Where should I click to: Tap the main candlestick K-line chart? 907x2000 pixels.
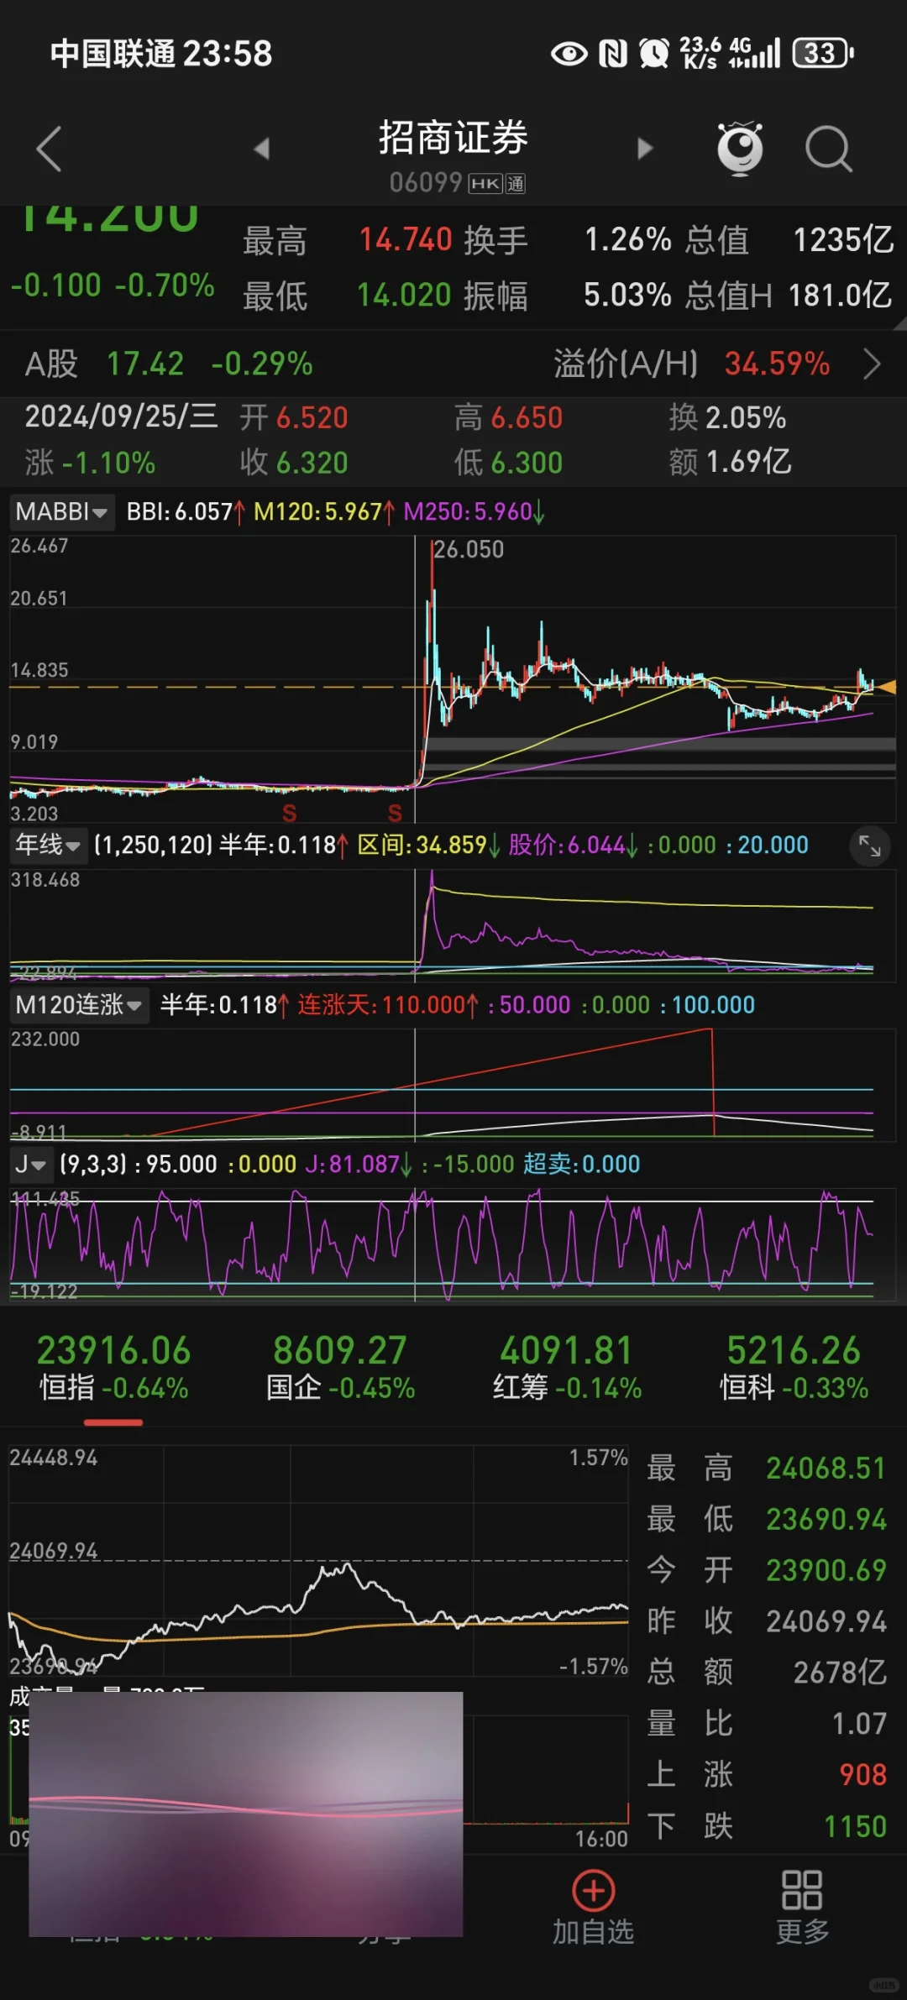click(x=453, y=678)
